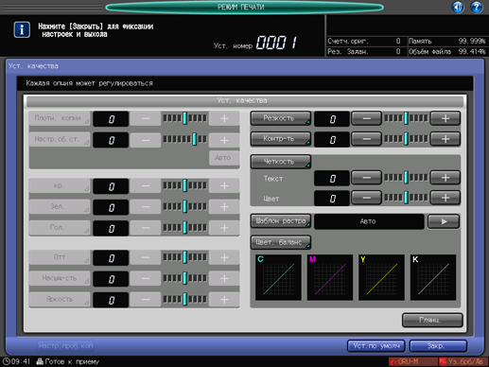
Task: Click the Насыщ-сть saturation button
Action: [60, 278]
